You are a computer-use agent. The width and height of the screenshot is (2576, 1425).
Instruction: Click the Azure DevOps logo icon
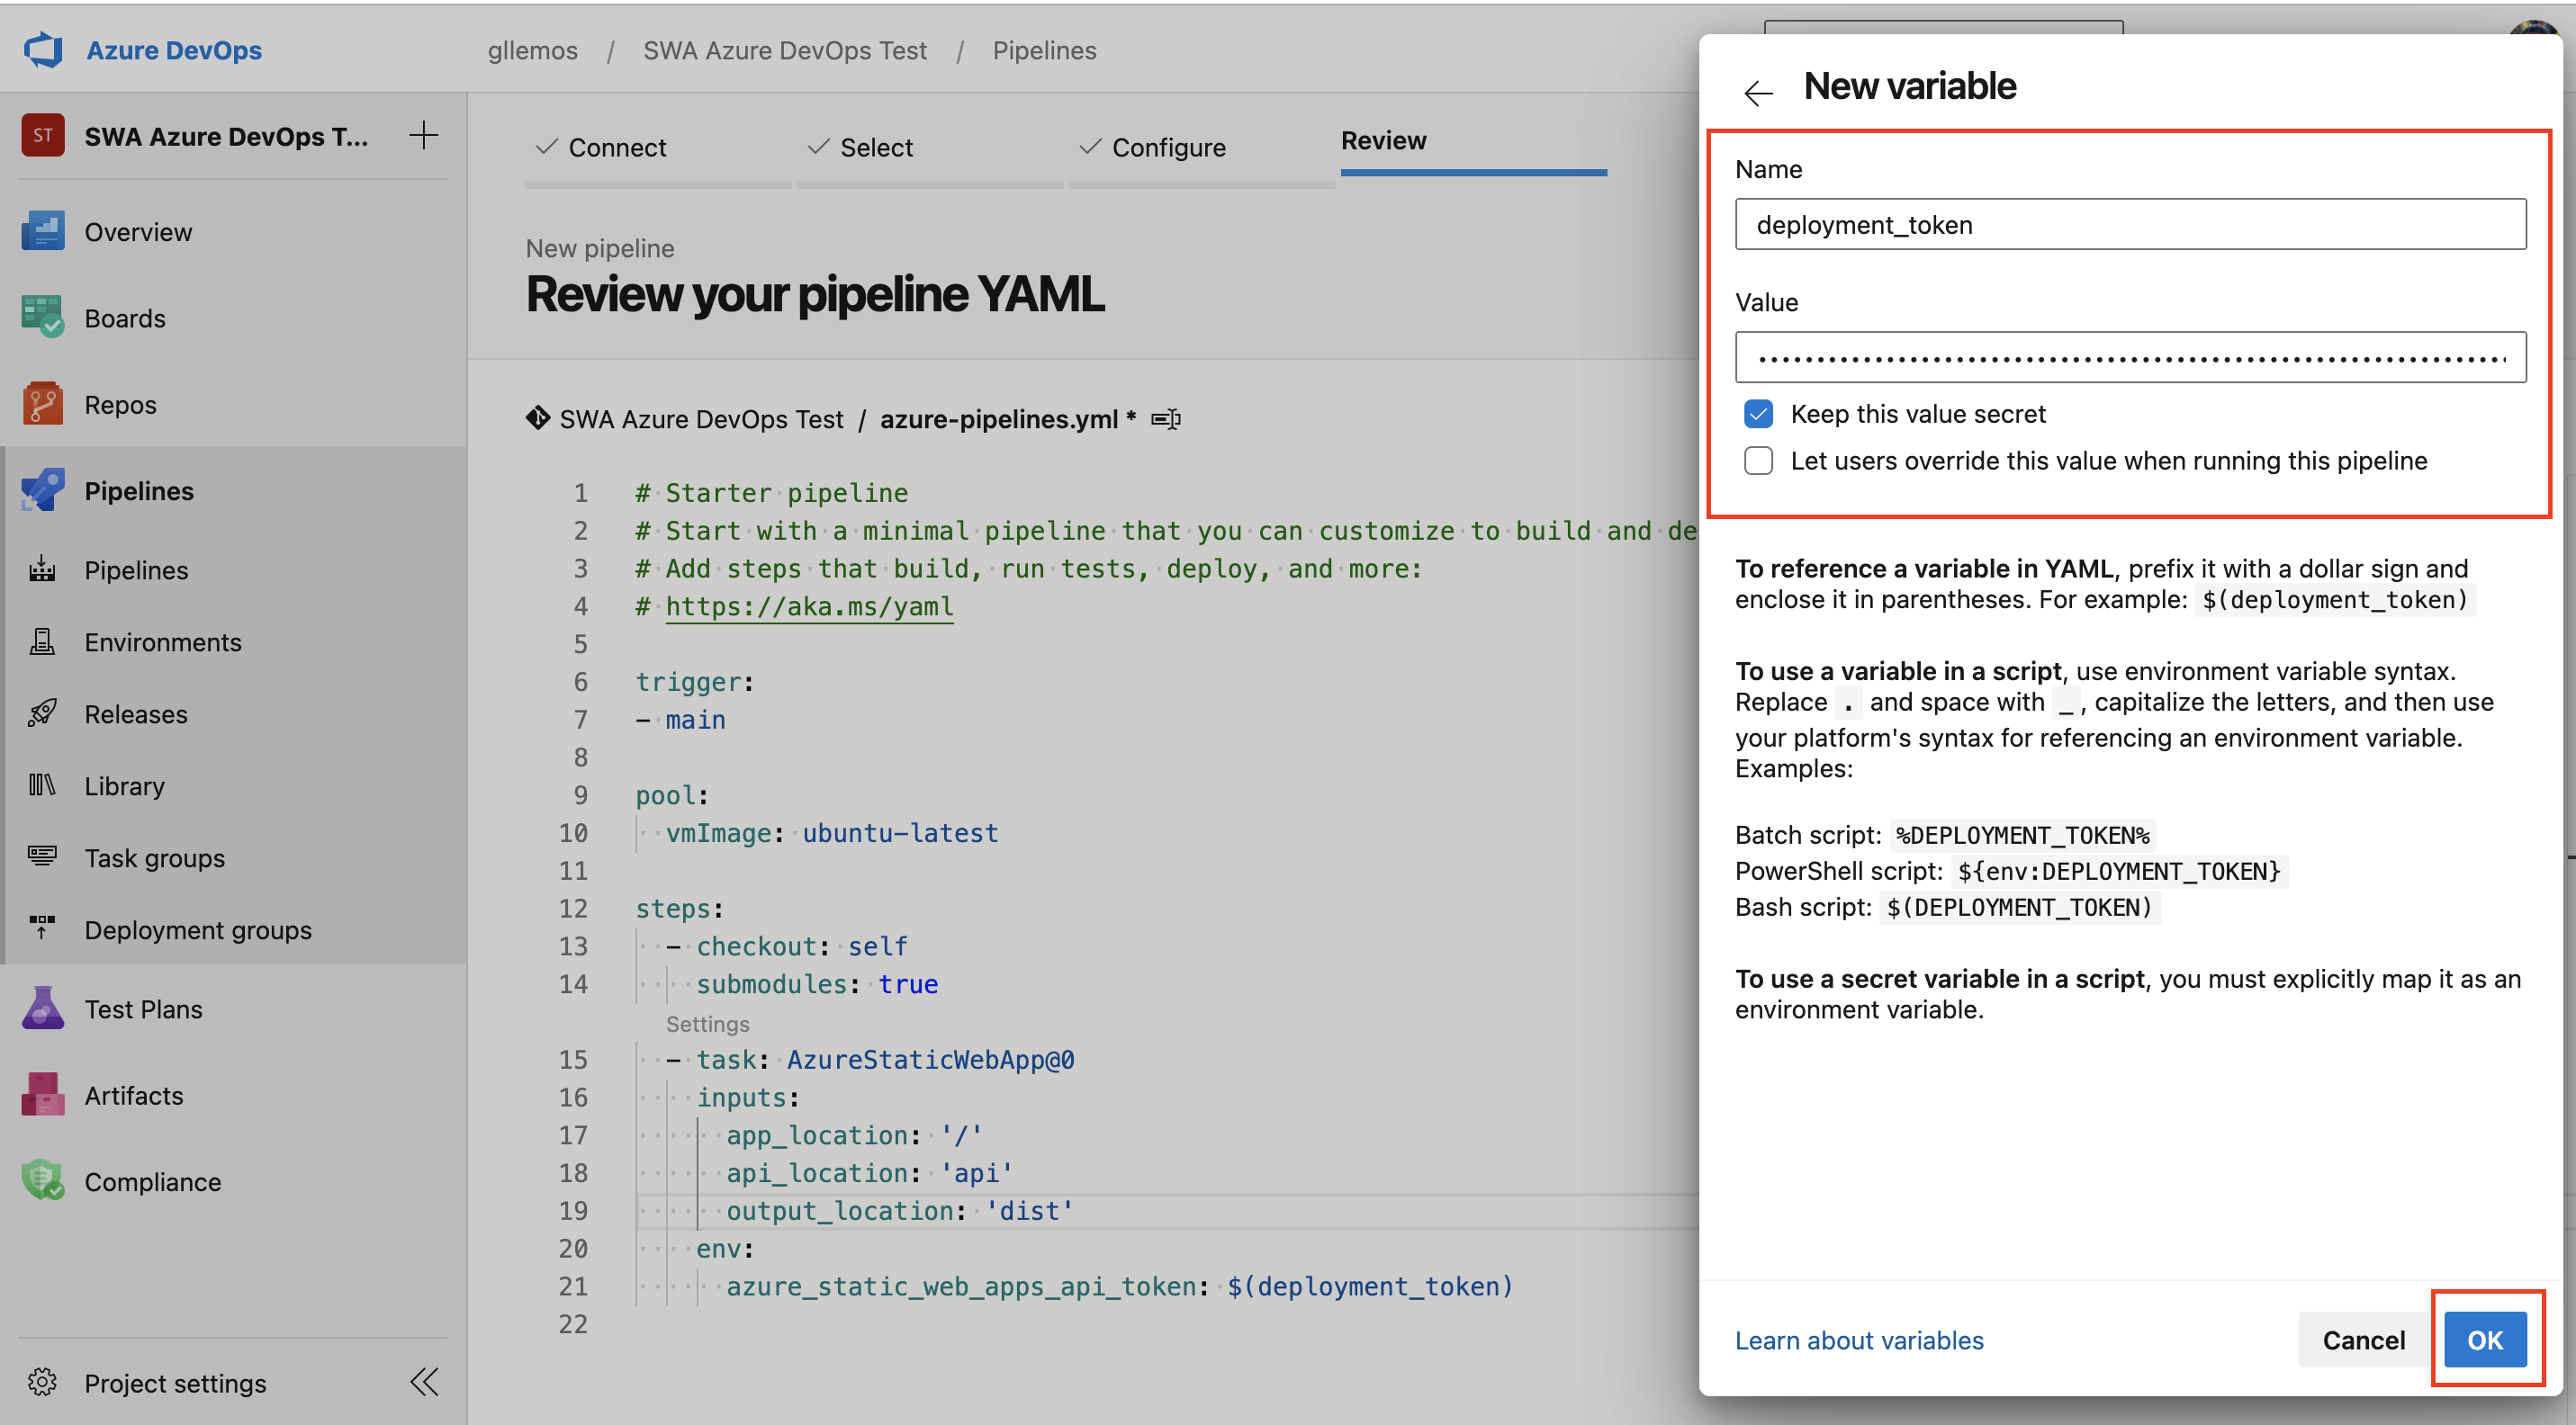(x=43, y=50)
